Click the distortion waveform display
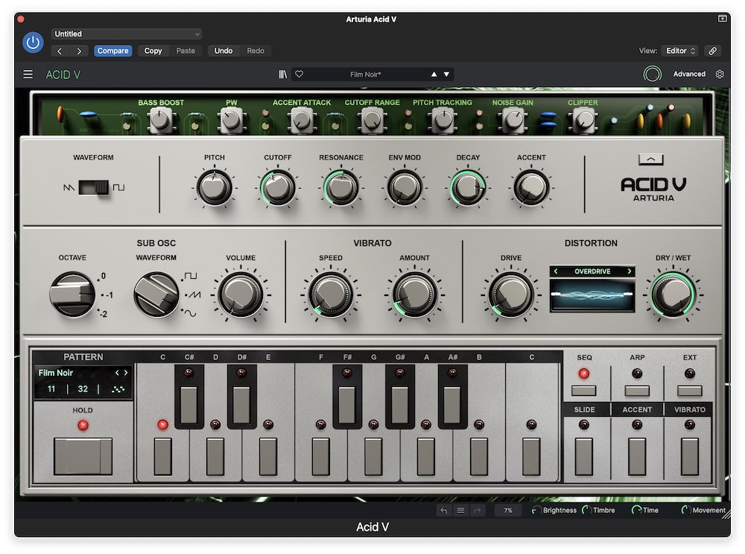The height and width of the screenshot is (554, 745). coord(592,295)
